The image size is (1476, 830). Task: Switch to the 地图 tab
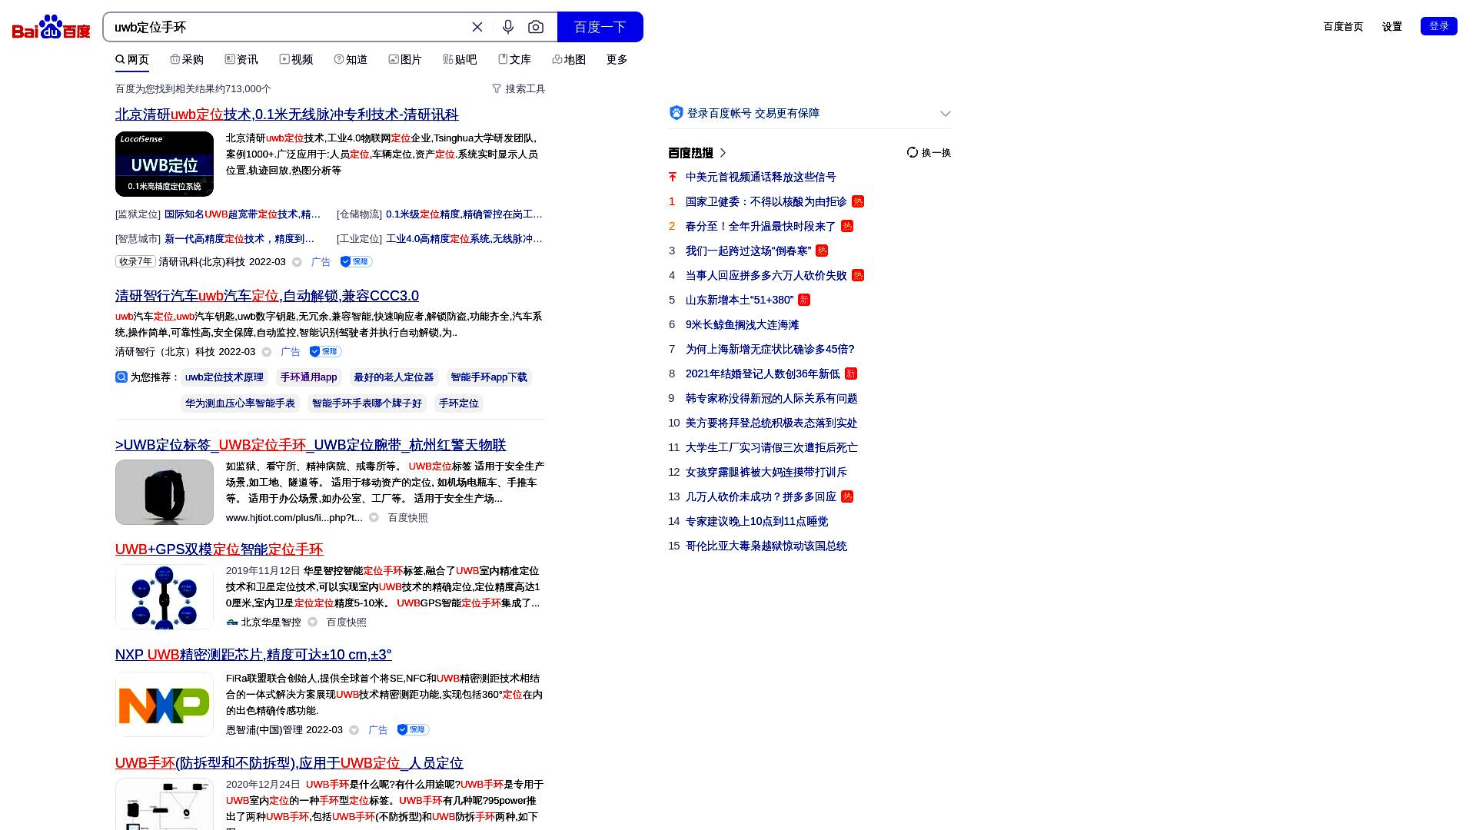[x=569, y=59]
